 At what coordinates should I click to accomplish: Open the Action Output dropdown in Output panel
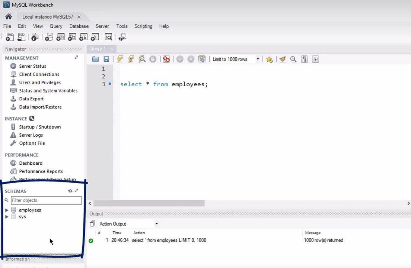click(156, 224)
